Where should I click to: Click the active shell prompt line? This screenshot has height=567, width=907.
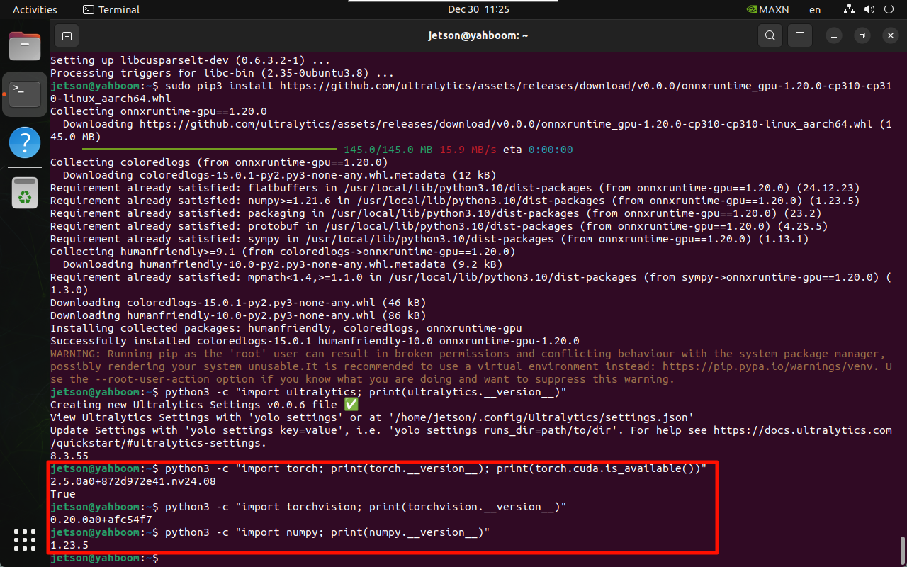(x=103, y=558)
